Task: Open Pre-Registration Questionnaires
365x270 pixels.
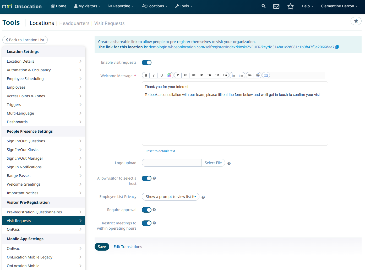Action: pyautogui.click(x=44, y=212)
